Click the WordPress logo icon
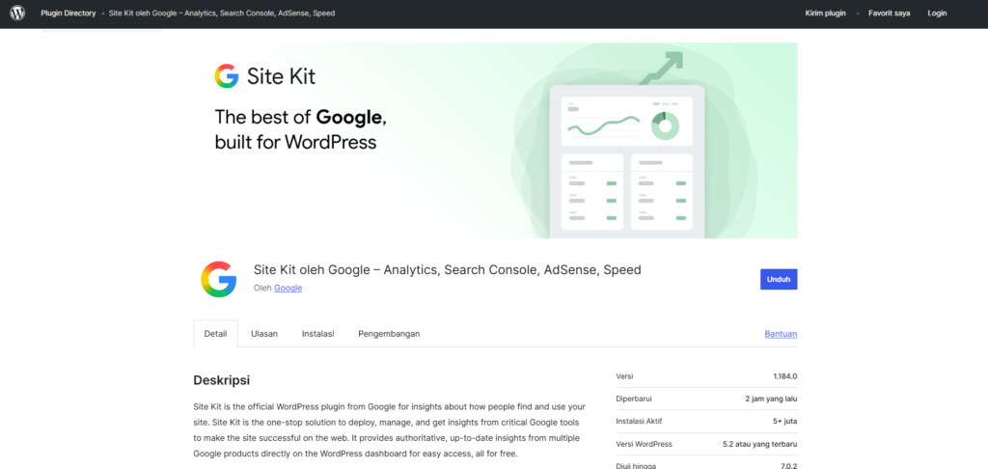Viewport: 988px width, 469px height. (x=17, y=13)
